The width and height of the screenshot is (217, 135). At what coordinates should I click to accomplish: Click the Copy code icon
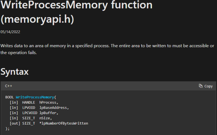pyautogui.click(x=201, y=86)
